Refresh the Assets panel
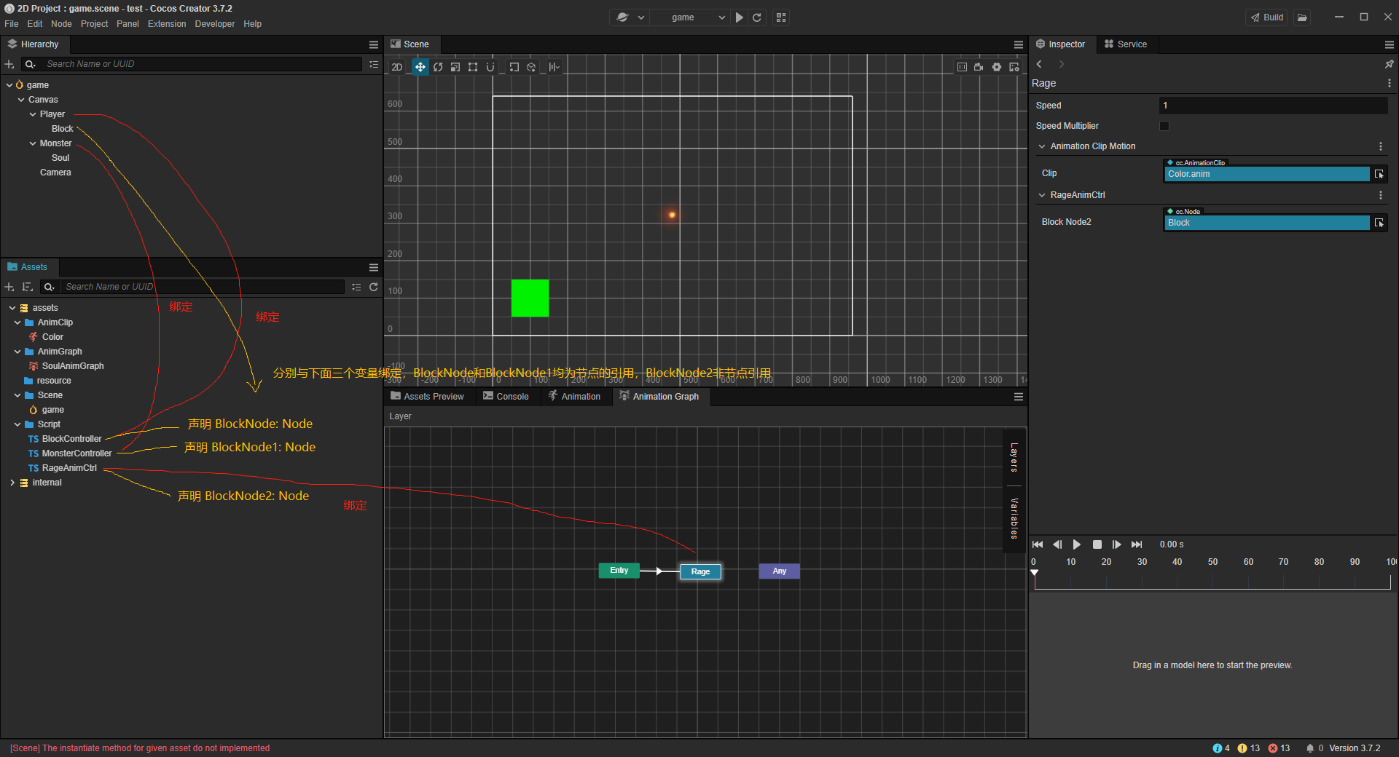 [x=374, y=287]
